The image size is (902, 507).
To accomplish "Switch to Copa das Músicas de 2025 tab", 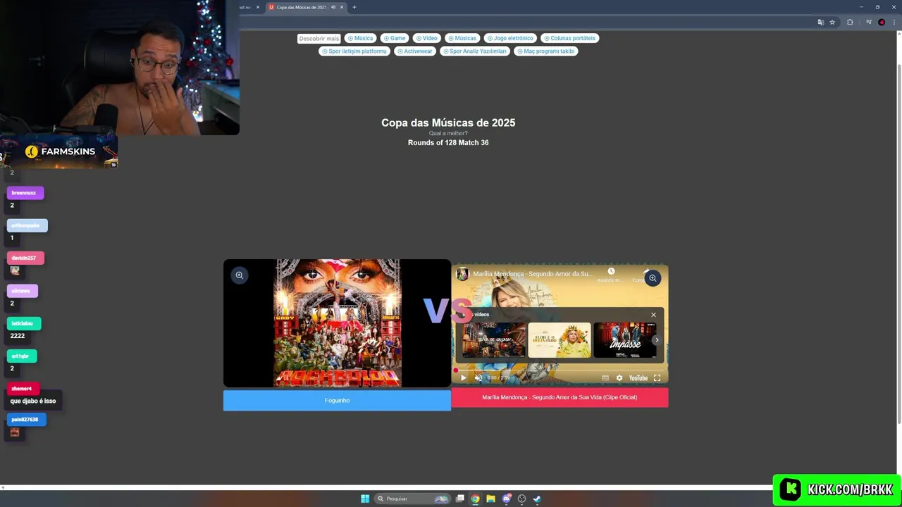I will coord(301,7).
